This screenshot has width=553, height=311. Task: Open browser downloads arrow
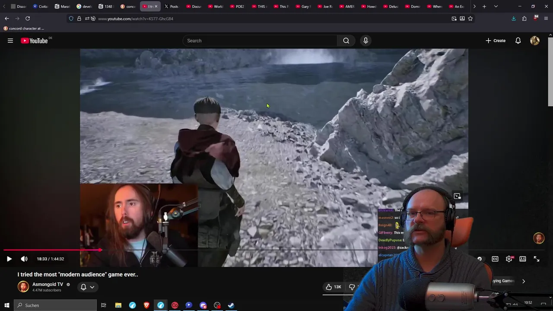tap(514, 19)
